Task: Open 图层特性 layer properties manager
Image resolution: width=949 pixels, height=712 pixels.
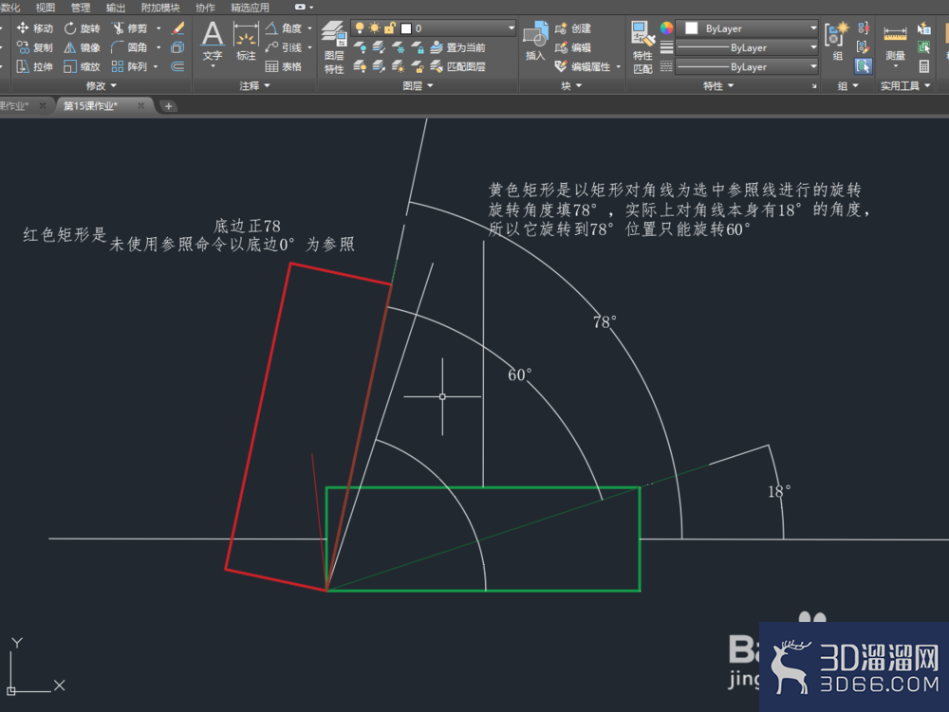Action: point(334,47)
